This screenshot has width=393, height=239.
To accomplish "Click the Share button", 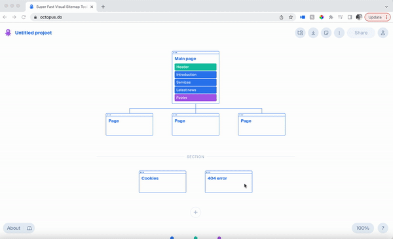I will coord(361,33).
